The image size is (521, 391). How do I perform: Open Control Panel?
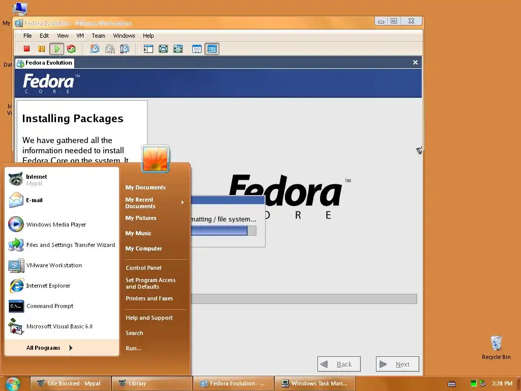143,268
